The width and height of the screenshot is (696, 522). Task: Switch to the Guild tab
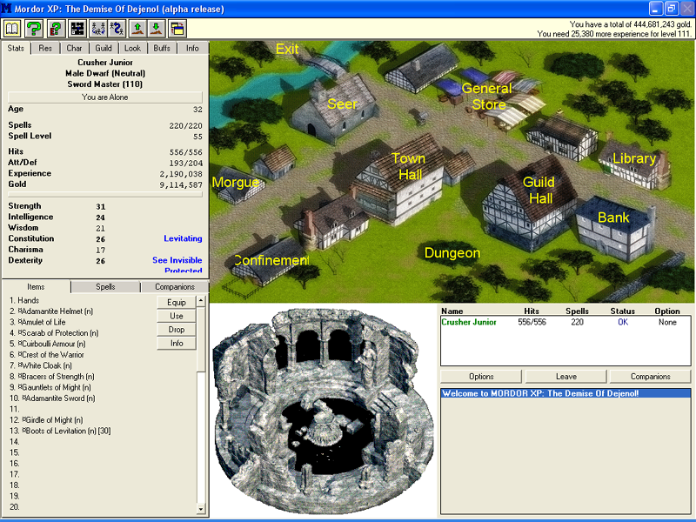tap(104, 48)
